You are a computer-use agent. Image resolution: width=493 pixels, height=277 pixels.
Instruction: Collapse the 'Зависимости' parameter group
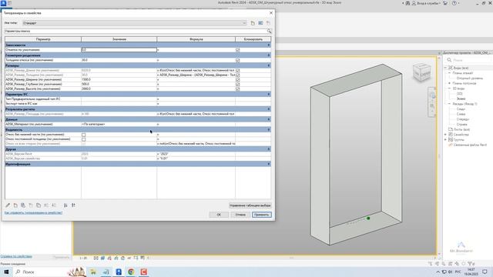(269, 45)
